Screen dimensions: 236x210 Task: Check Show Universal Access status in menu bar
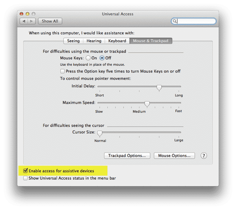tap(26, 178)
